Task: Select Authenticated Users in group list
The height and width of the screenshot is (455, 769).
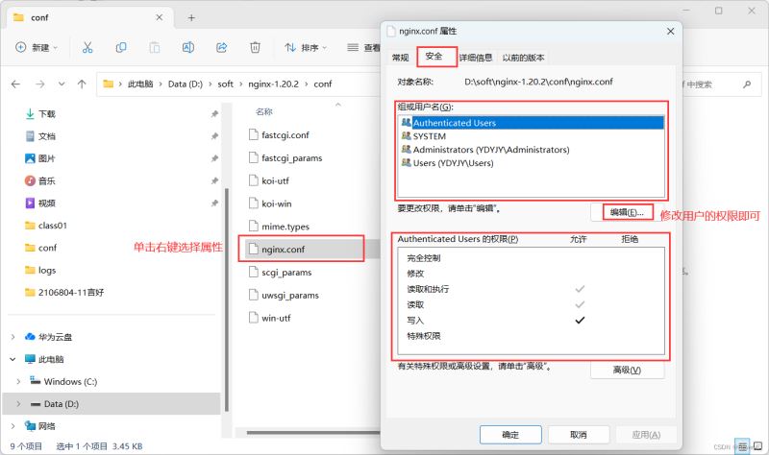Action: click(x=532, y=123)
